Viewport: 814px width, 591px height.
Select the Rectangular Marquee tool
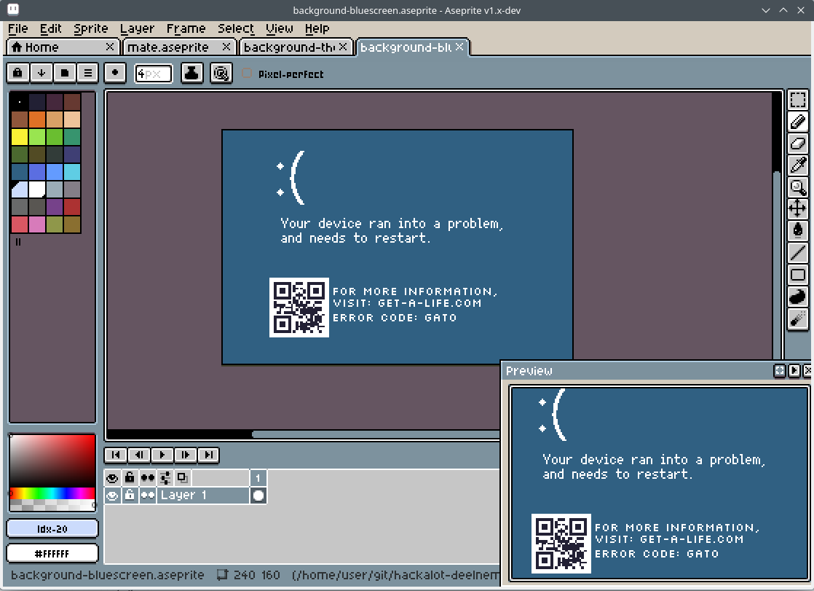(x=798, y=99)
